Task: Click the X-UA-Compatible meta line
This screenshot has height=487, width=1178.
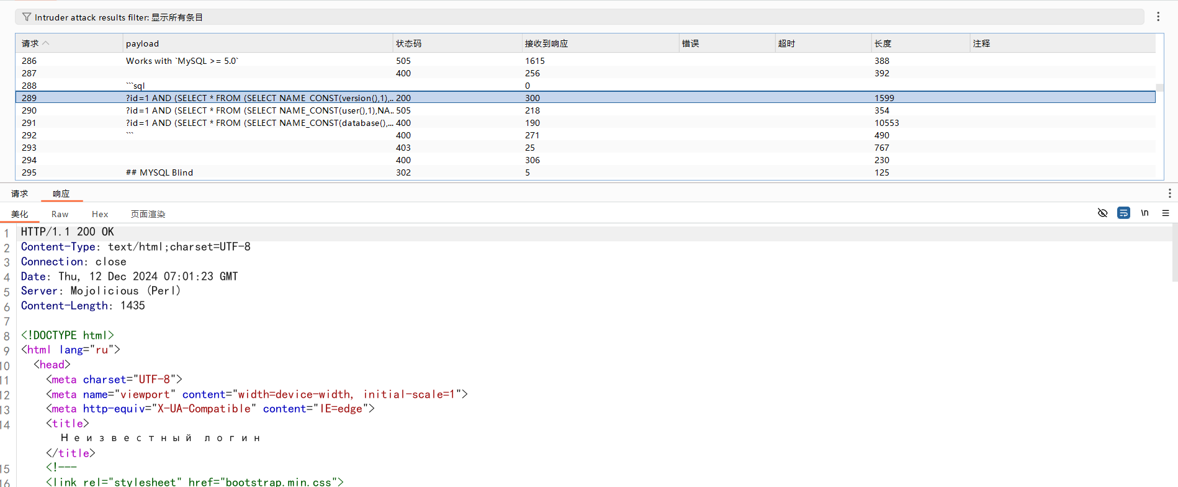Action: tap(210, 409)
